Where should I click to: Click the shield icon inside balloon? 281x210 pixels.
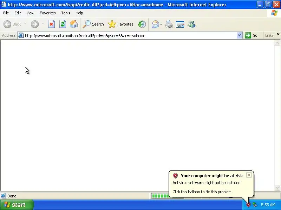[175, 176]
